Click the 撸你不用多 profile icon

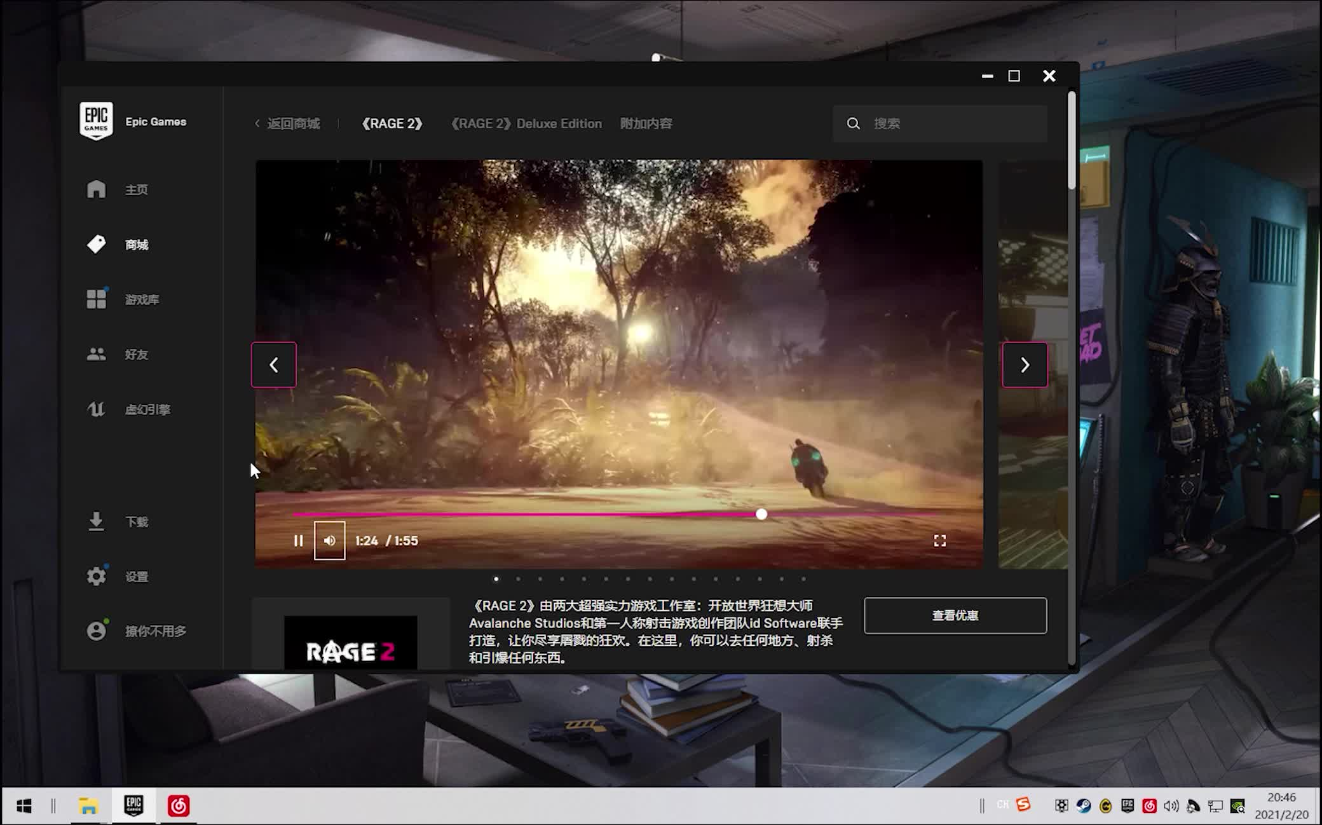[x=95, y=630]
